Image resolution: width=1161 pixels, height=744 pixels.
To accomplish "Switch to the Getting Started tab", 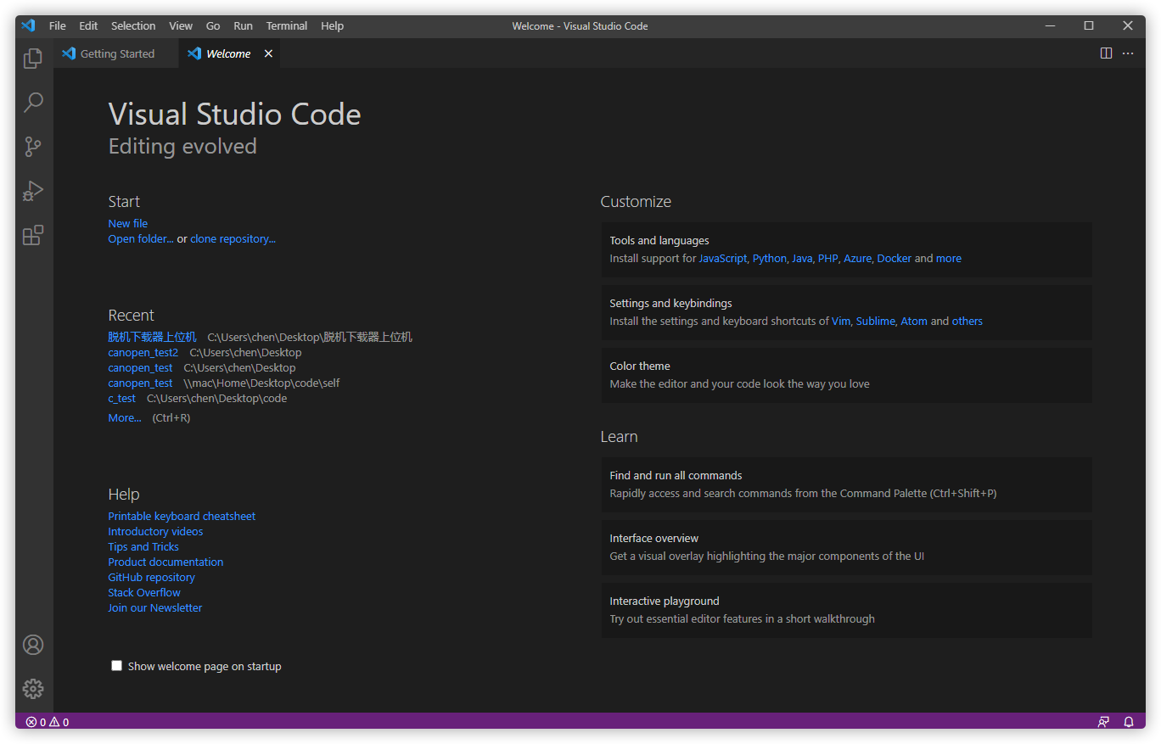I will point(117,53).
